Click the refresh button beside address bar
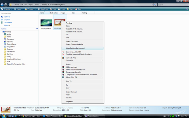 click(155, 5)
